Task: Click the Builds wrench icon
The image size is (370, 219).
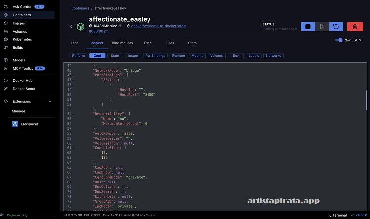Action: 6,47
